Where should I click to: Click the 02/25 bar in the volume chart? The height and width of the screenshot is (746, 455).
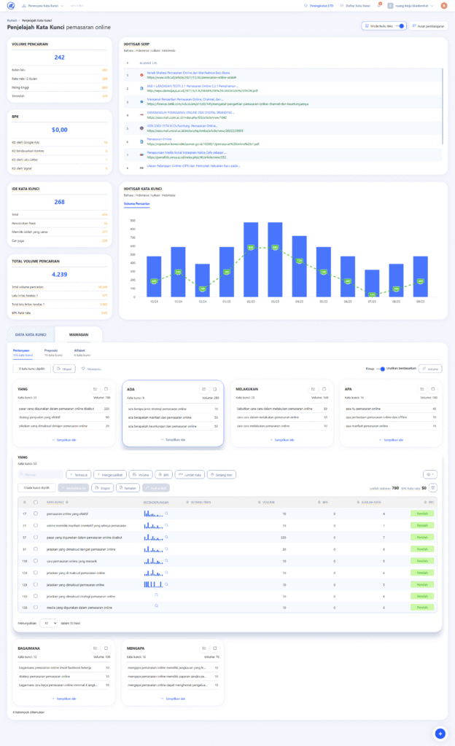click(x=250, y=258)
